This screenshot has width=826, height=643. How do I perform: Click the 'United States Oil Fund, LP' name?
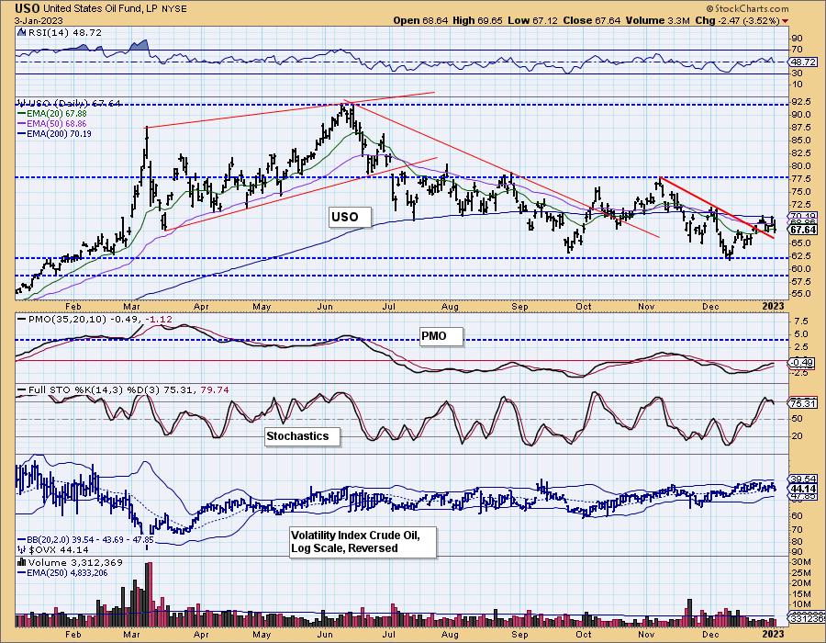(x=99, y=8)
